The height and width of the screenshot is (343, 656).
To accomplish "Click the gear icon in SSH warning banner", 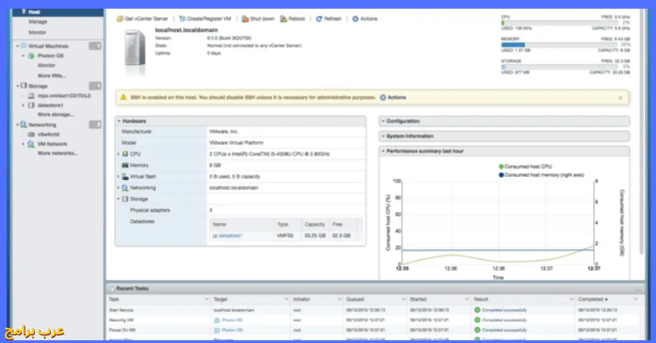I will [383, 97].
